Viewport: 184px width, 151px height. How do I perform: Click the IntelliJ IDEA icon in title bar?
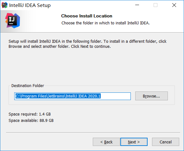[4, 5]
